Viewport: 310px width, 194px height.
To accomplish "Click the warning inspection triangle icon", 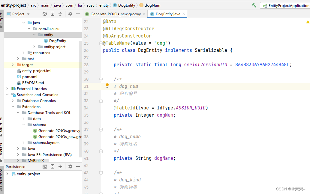I will 308,22.
